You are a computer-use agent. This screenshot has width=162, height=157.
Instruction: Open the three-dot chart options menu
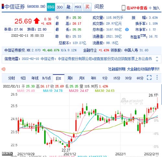tap(157, 78)
